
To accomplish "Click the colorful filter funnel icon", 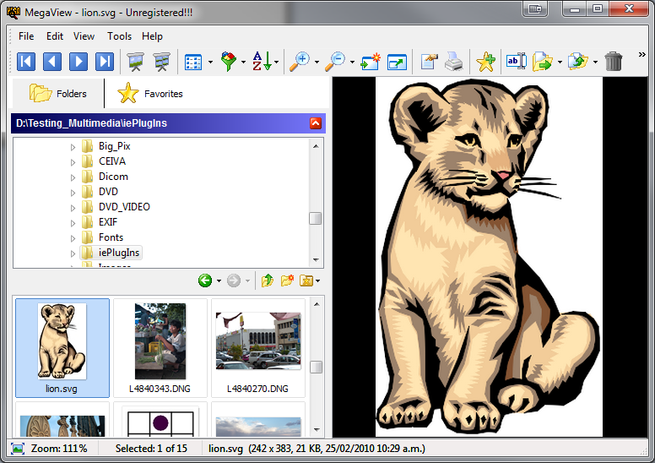I will point(229,62).
